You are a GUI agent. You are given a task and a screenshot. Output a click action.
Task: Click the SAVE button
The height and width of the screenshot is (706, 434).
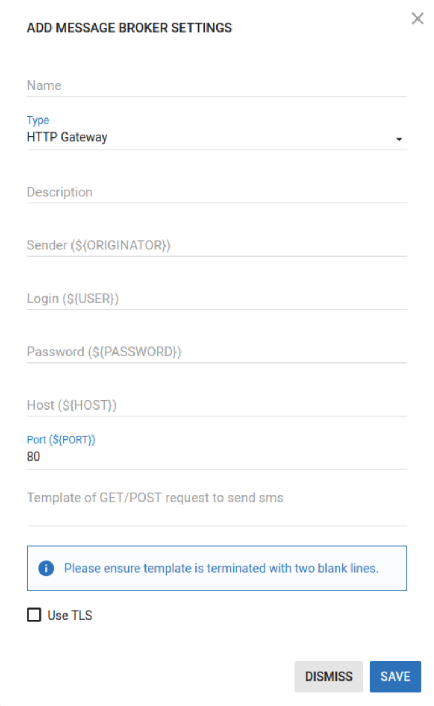(x=395, y=676)
